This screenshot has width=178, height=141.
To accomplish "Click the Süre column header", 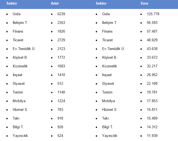I will click(144, 4).
